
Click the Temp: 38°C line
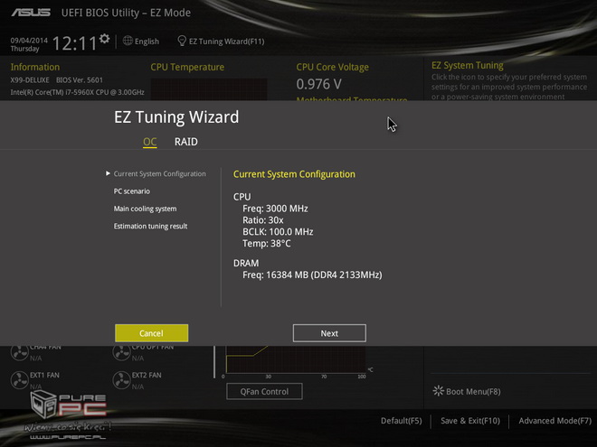click(x=267, y=243)
